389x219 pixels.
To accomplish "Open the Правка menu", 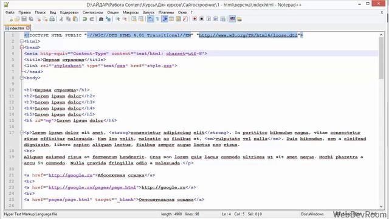I will (24, 12).
